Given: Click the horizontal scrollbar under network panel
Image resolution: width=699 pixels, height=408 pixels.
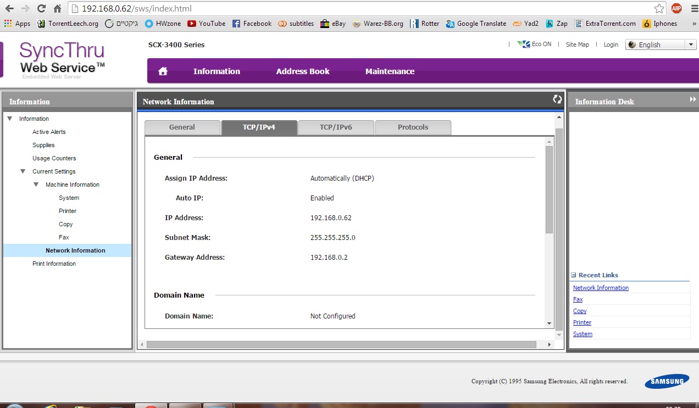Looking at the screenshot, I should click(x=341, y=344).
